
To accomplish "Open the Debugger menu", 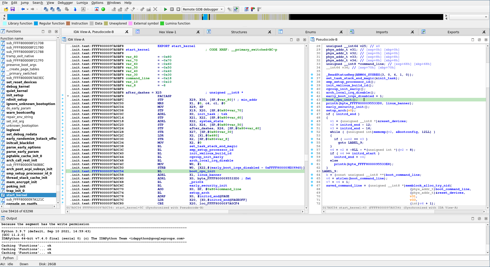I will pyautogui.click(x=65, y=3).
